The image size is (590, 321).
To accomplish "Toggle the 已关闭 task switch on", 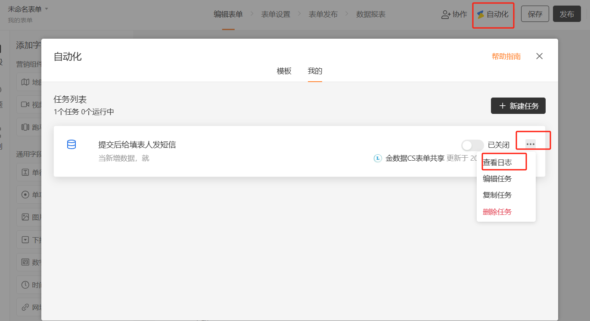I will 472,145.
